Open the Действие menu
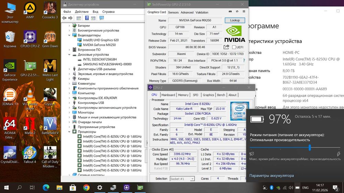 [82, 12]
